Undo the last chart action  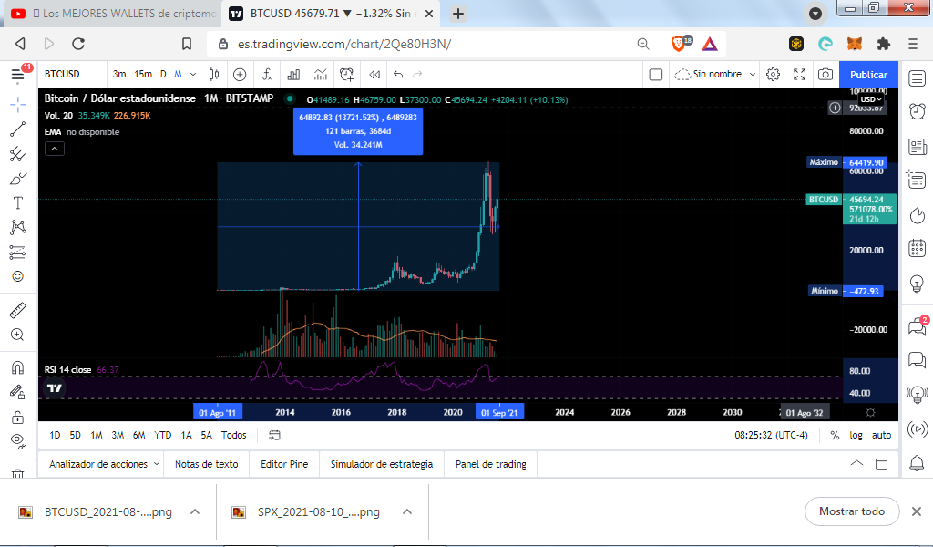[x=398, y=75]
